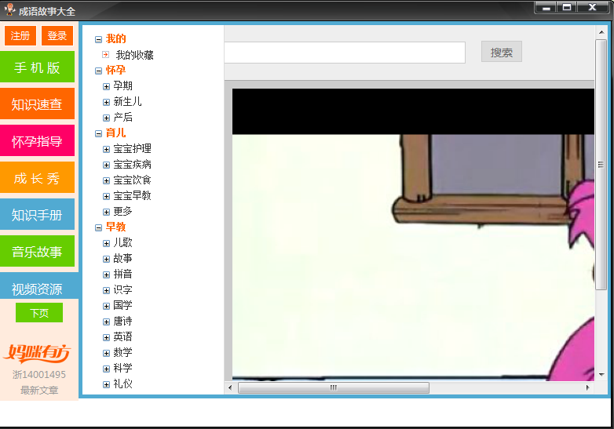This screenshot has height=429, width=614.
Task: Click the 登录 login button
Action: pyautogui.click(x=57, y=35)
